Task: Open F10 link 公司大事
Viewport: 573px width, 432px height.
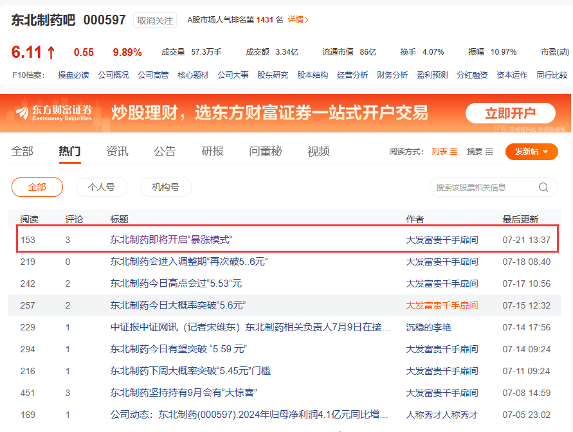Action: [x=233, y=75]
